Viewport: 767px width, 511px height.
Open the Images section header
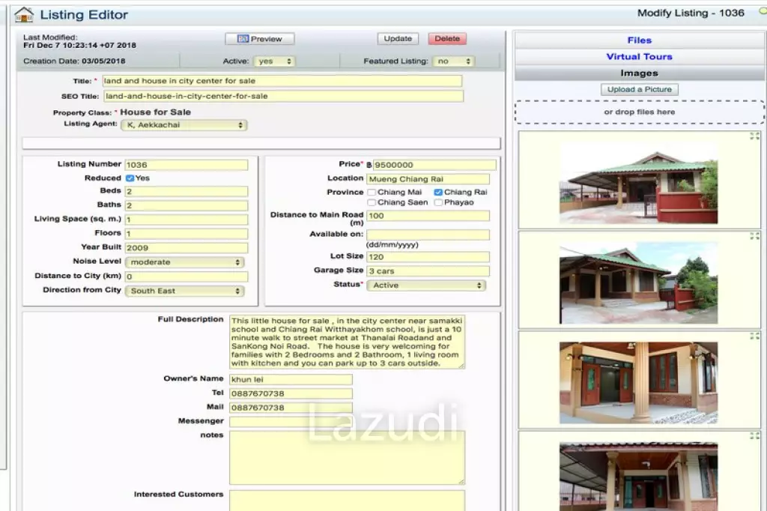click(640, 73)
